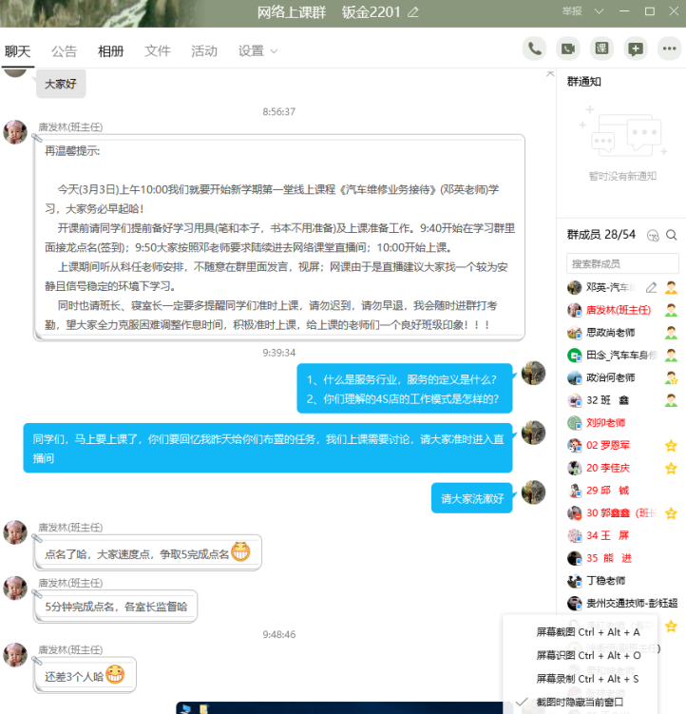Screen dimensions: 686x714
Task: Click the new chat plus bubble icon
Action: coord(636,48)
